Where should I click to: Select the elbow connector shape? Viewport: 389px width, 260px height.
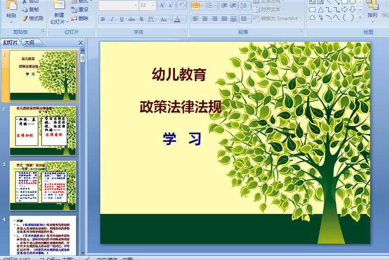(329, 10)
